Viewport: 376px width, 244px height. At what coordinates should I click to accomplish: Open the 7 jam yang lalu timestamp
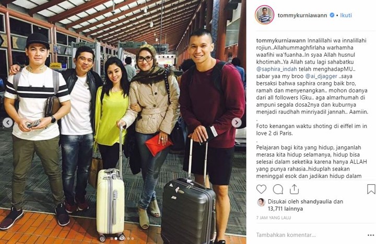click(x=274, y=217)
